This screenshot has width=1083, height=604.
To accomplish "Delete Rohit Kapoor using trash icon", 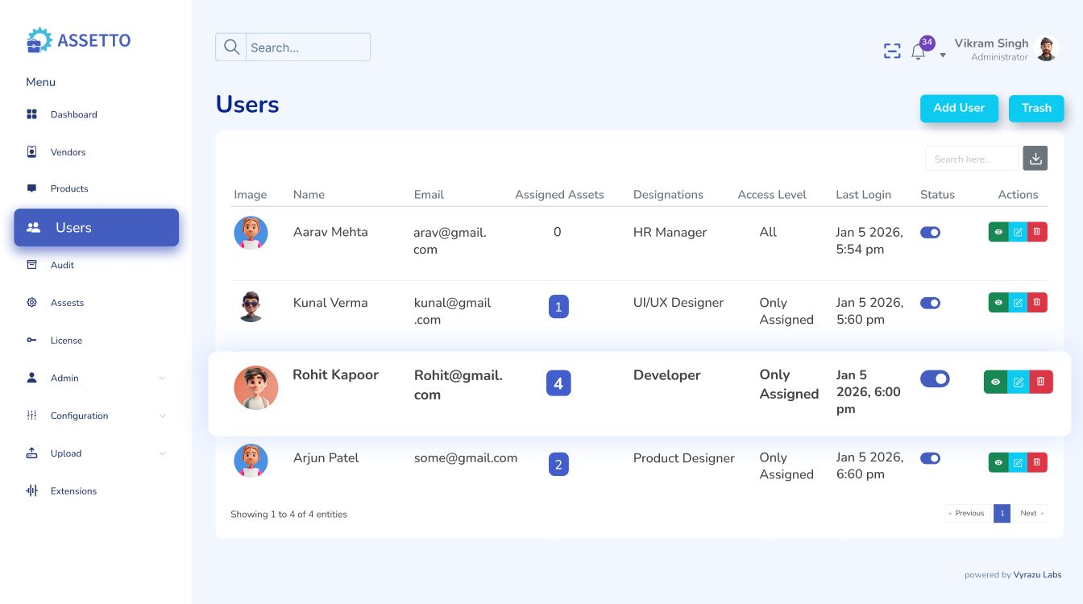I will point(1041,382).
